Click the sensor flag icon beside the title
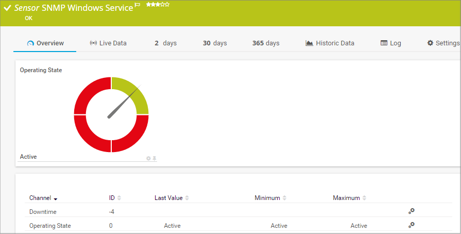461x234 pixels. click(137, 5)
